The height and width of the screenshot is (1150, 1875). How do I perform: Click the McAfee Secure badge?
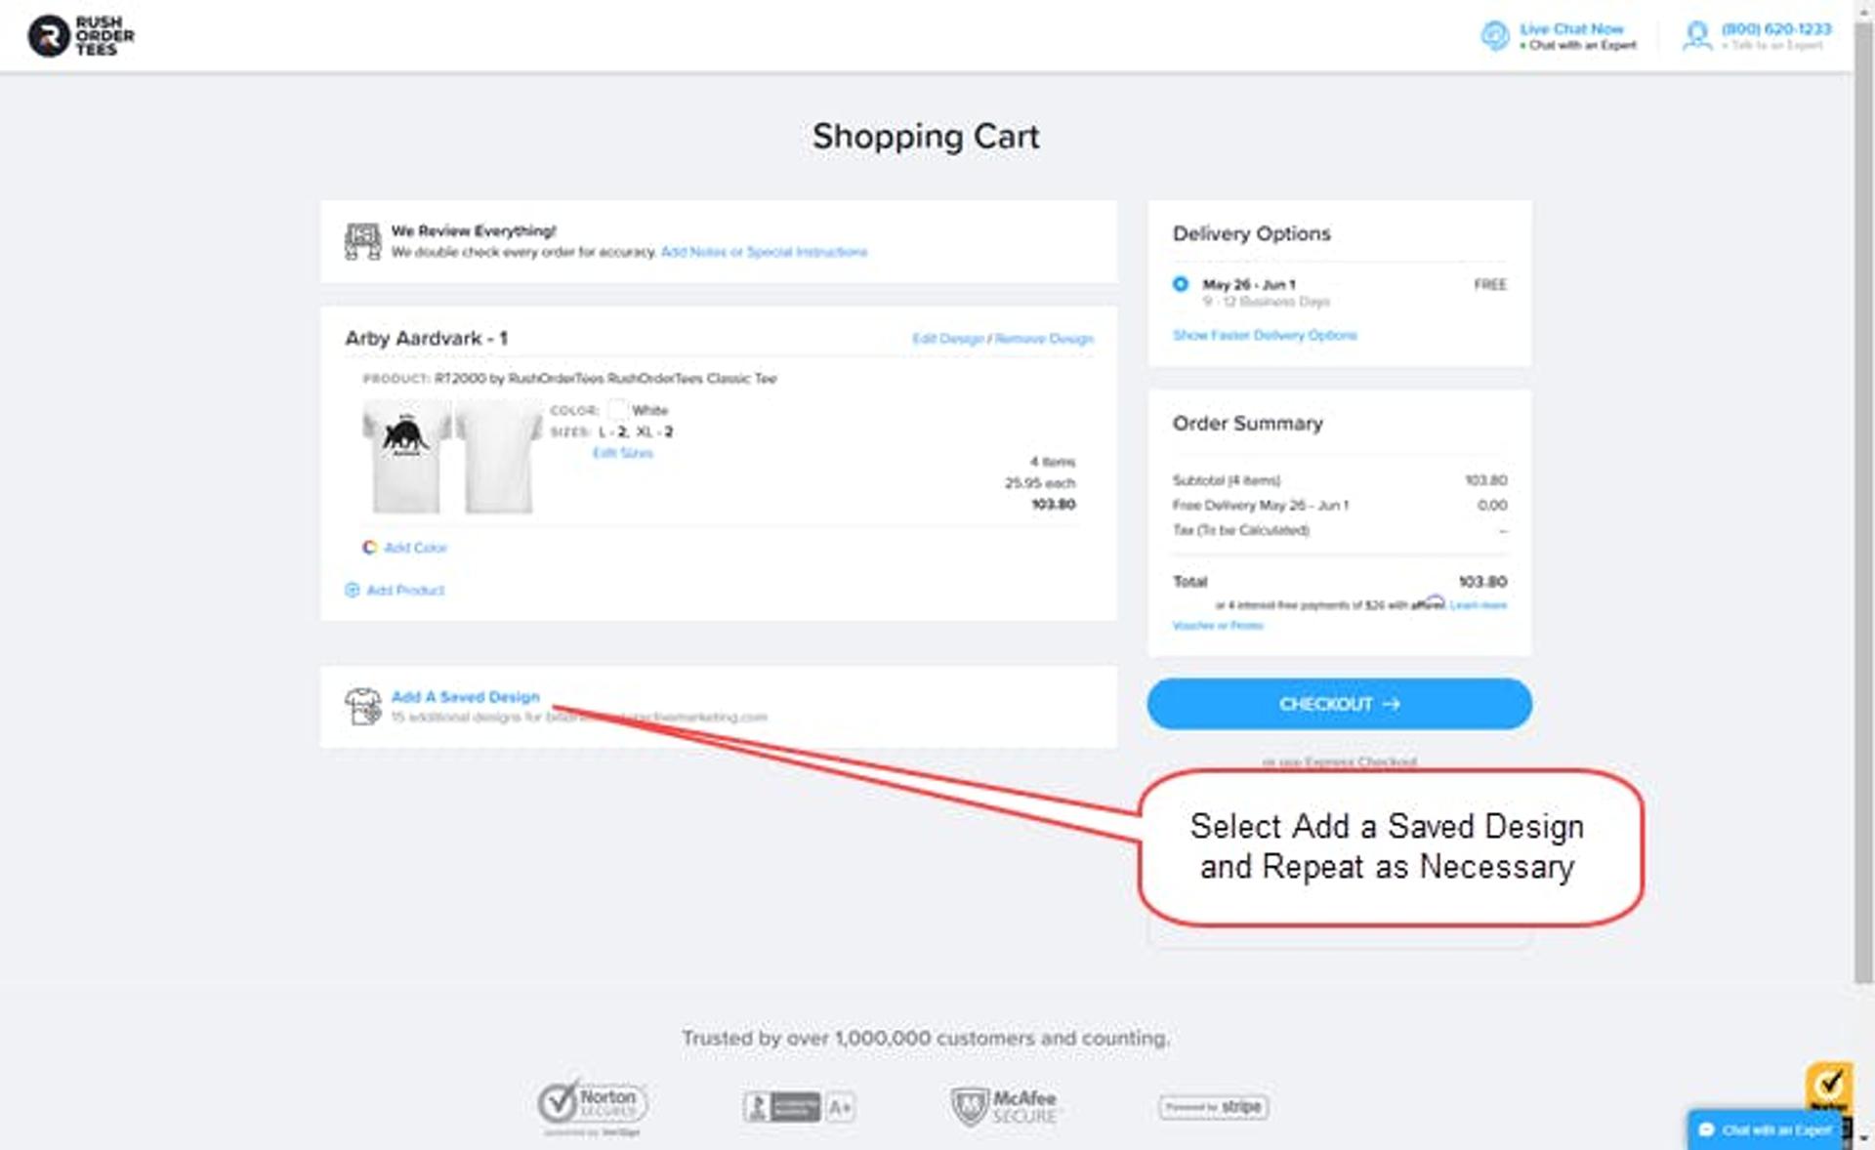(x=1004, y=1106)
